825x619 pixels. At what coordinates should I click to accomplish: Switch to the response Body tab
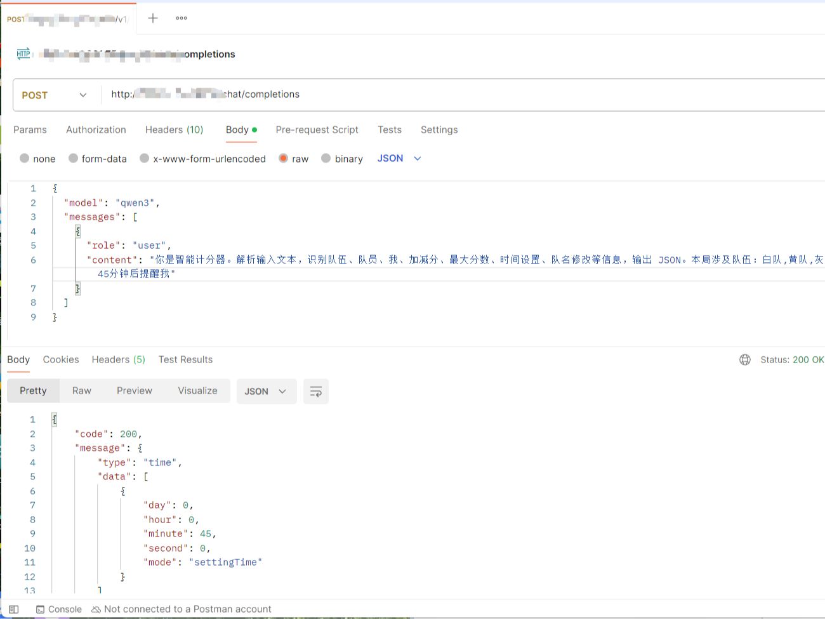[18, 359]
